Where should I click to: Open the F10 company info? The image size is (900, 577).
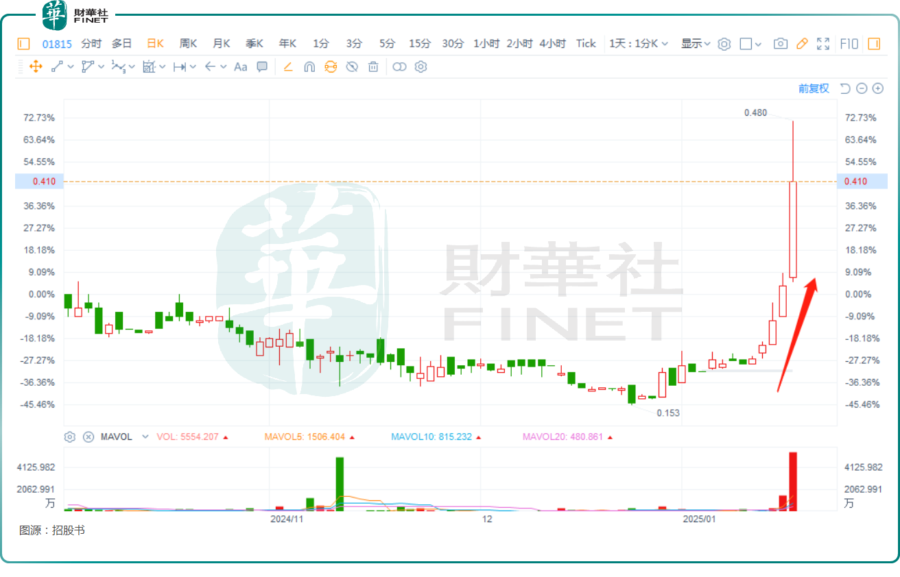pyautogui.click(x=849, y=44)
